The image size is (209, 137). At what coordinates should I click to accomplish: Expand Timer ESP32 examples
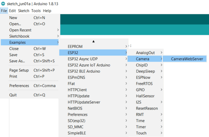click(x=145, y=127)
